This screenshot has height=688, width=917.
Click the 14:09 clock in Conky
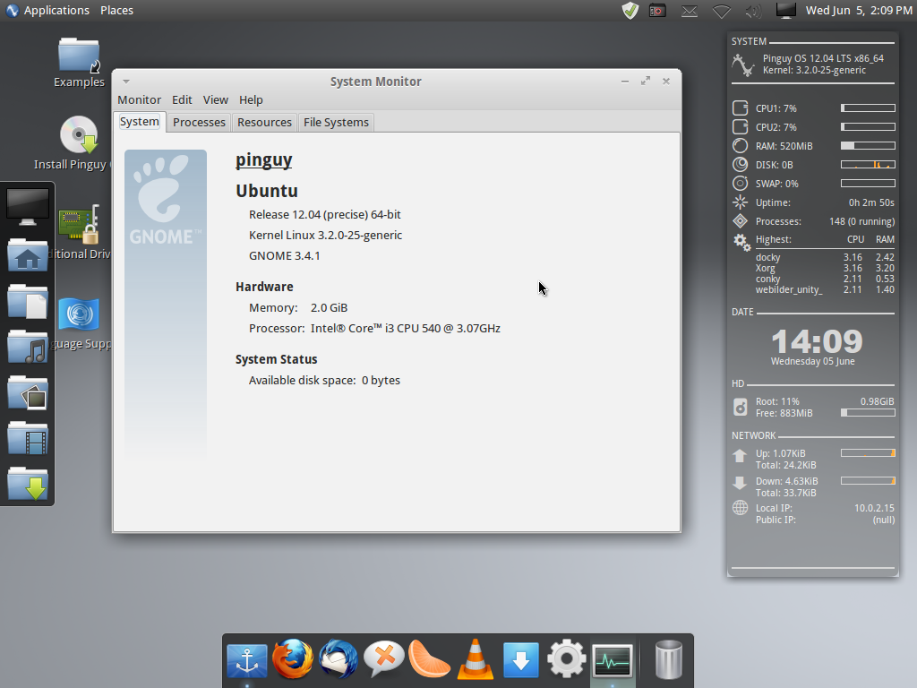coord(817,341)
